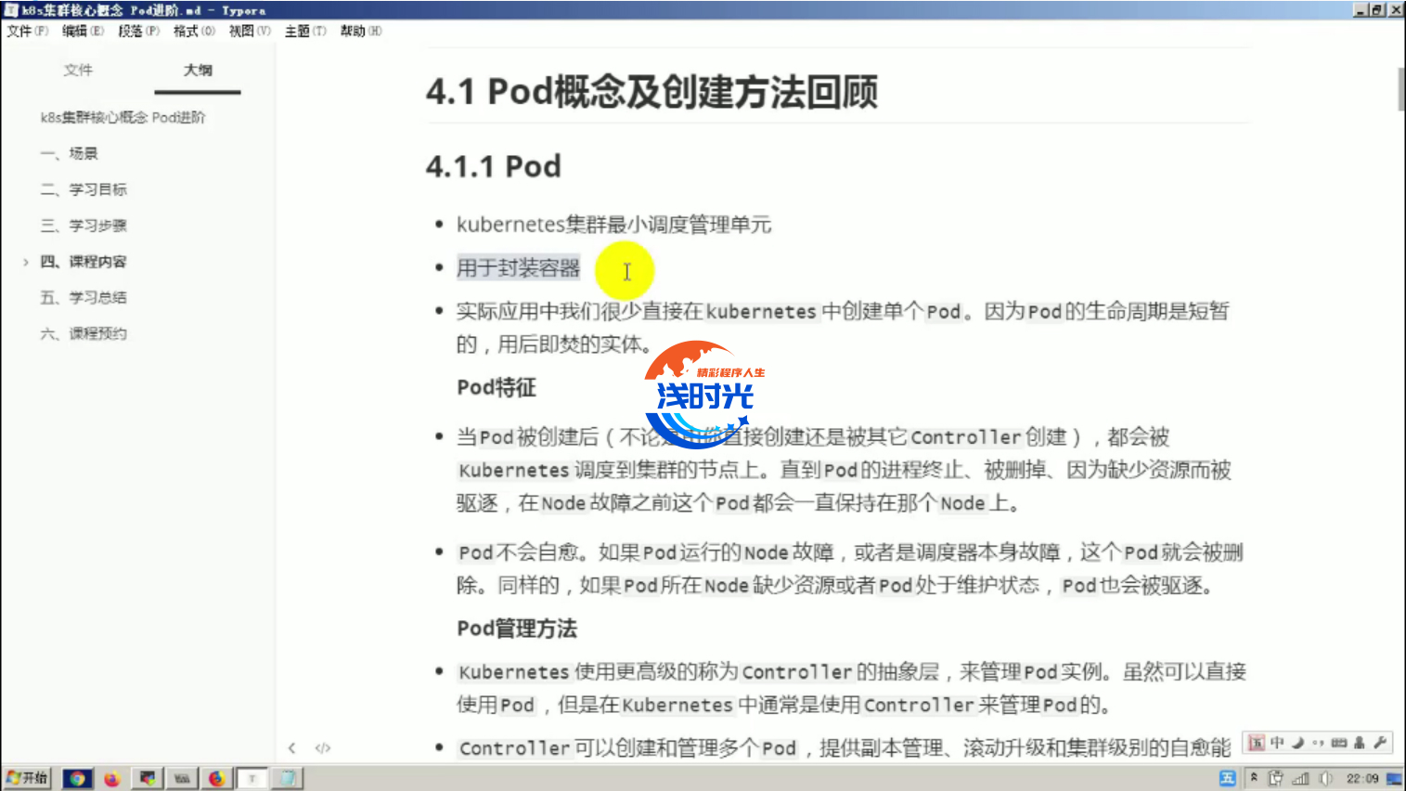
Task: Expand the 四、课程内容 outline section
Action: [x=26, y=262]
